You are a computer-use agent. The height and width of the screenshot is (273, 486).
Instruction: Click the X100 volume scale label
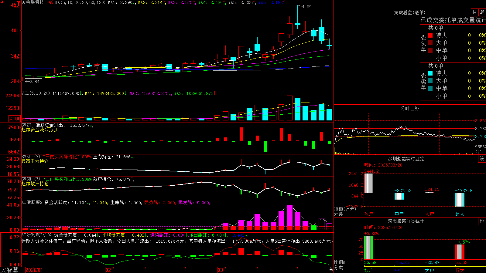click(15, 119)
